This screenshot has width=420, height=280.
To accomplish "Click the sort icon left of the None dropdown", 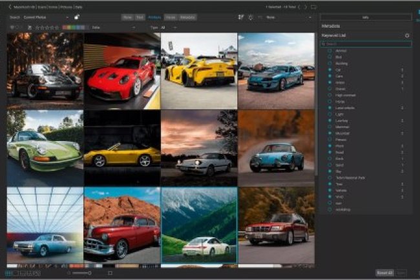I will tap(242, 17).
